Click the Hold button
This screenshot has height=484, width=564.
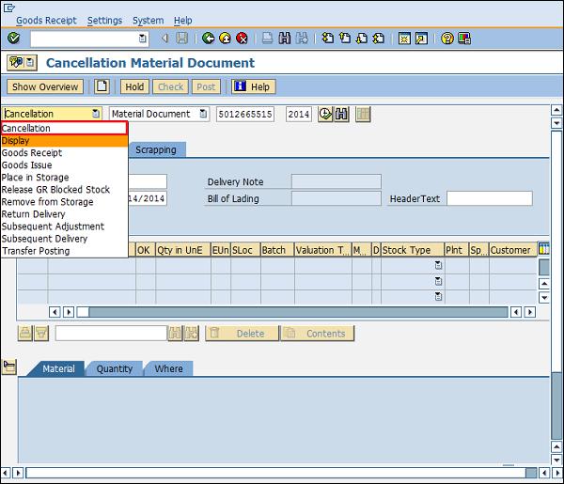tap(134, 86)
